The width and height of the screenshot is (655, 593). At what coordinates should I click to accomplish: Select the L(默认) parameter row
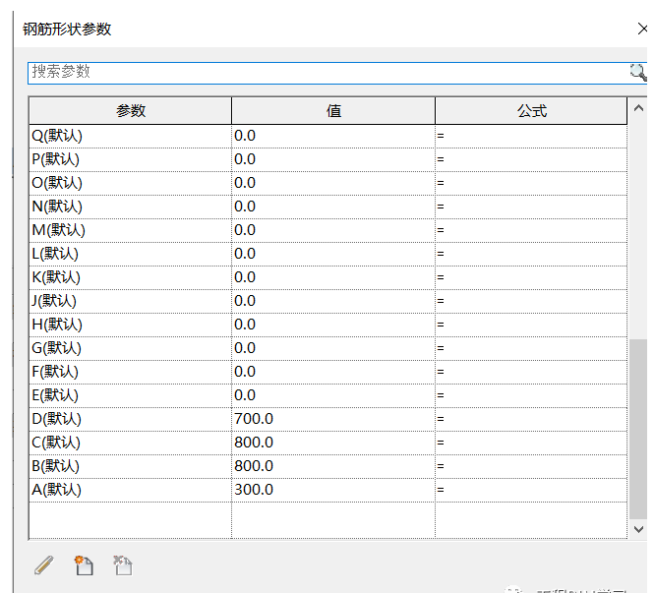pos(327,254)
